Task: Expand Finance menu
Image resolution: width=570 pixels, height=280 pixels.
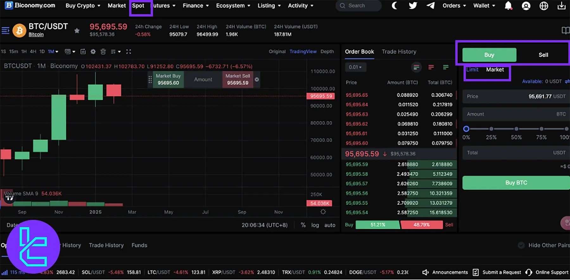Action: (x=196, y=6)
